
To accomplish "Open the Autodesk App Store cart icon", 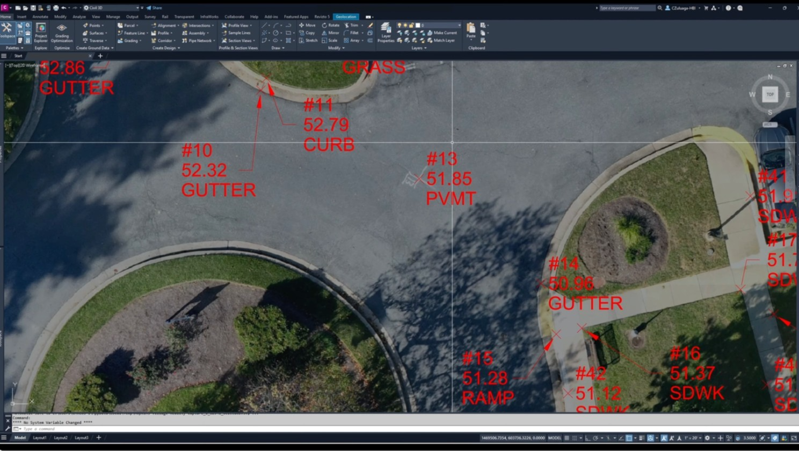I will tap(706, 8).
